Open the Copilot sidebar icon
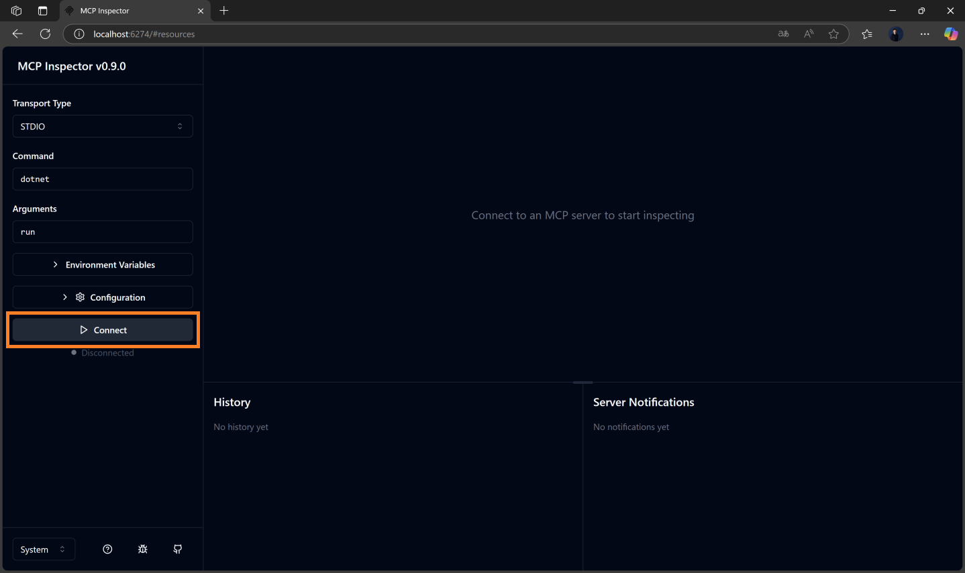This screenshot has height=573, width=965. pyautogui.click(x=951, y=34)
